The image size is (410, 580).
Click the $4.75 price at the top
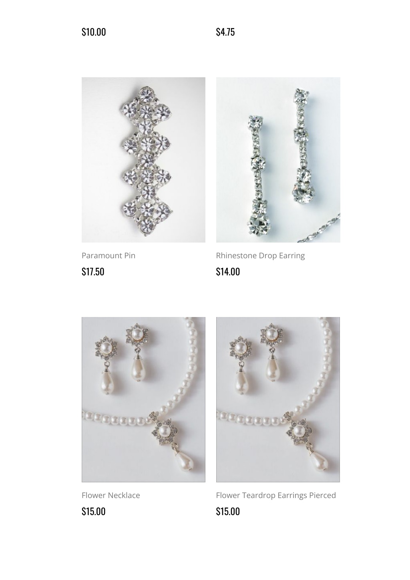coord(225,32)
